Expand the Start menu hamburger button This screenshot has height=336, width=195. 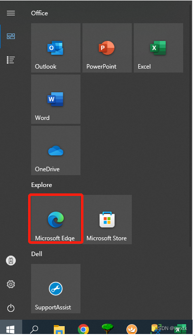11,13
